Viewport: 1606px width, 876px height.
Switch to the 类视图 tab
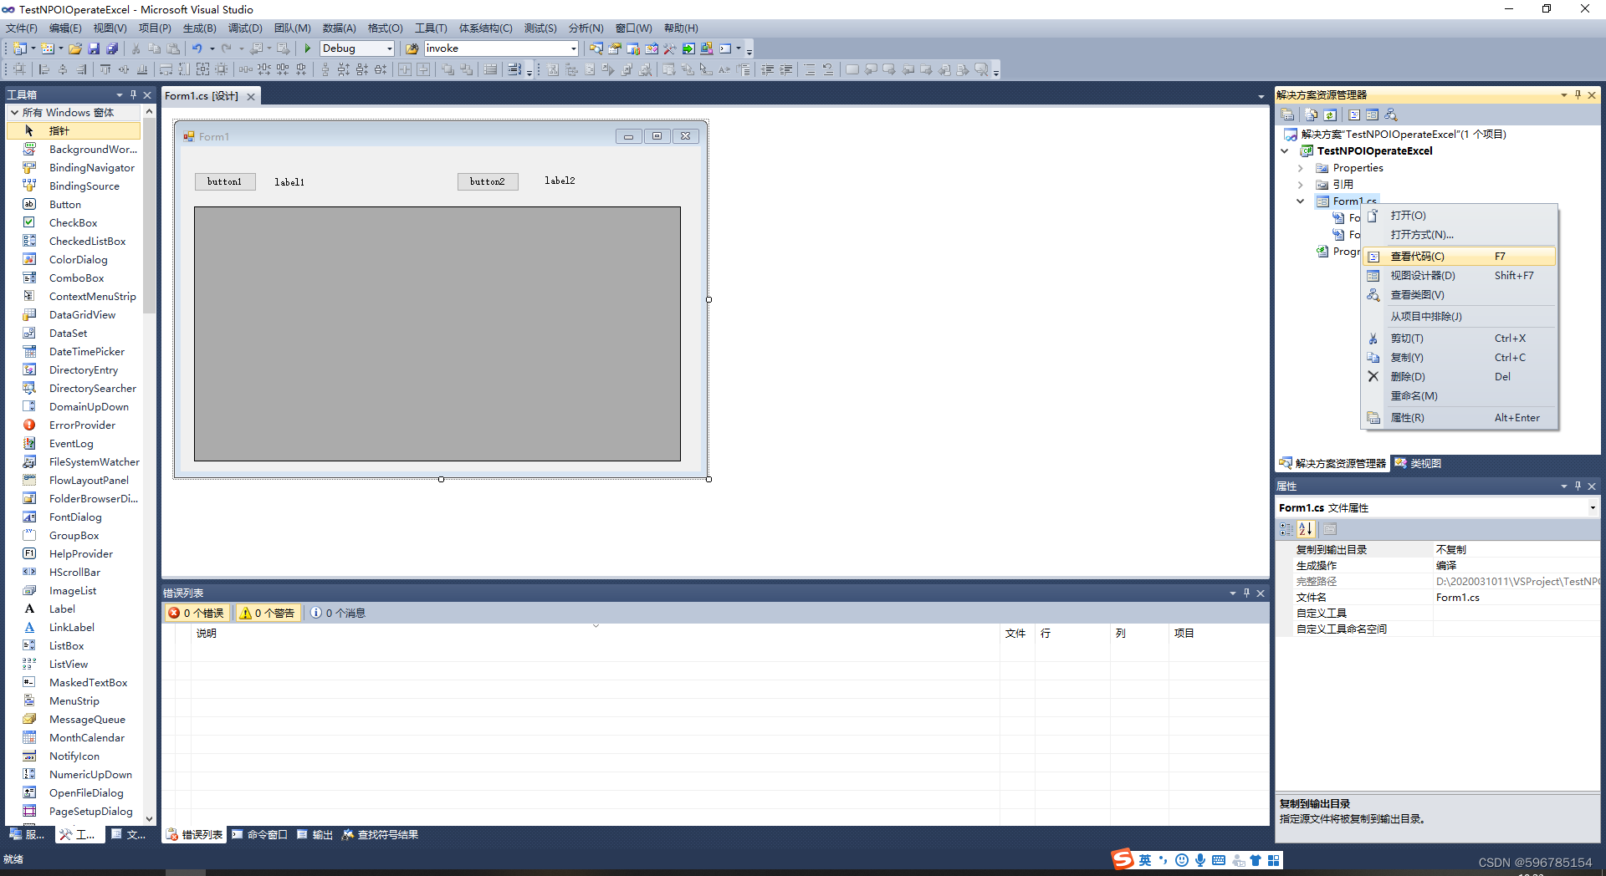(1418, 463)
